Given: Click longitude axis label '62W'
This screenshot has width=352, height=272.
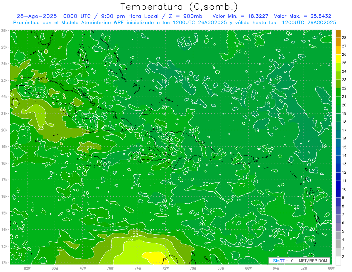Looking at the screenshot, I should tap(304, 268).
